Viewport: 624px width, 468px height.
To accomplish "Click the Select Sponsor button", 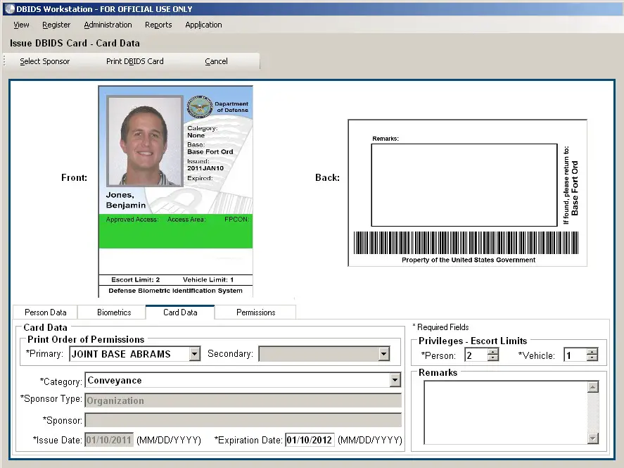I will (44, 61).
